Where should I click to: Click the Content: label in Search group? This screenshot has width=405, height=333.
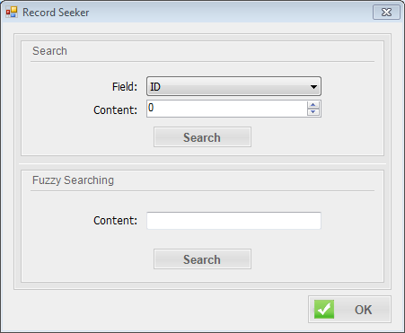(115, 110)
